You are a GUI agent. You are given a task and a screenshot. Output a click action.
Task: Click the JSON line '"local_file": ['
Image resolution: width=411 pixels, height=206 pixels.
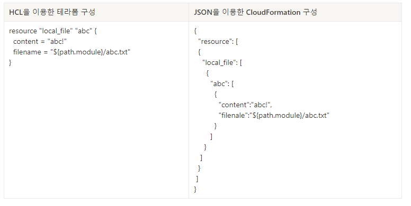tap(222, 63)
